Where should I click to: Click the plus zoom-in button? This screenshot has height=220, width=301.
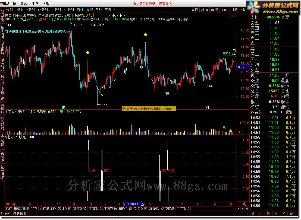coord(239,209)
